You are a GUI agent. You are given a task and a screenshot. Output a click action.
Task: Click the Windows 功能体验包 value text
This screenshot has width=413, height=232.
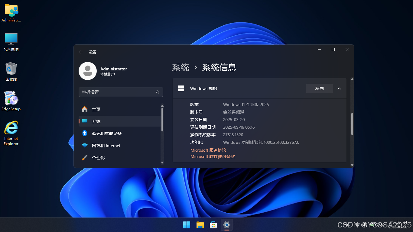261,142
